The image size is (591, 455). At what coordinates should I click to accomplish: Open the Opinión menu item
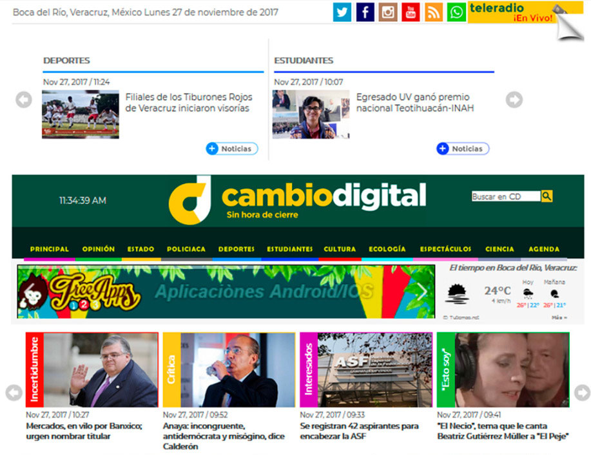click(x=98, y=249)
